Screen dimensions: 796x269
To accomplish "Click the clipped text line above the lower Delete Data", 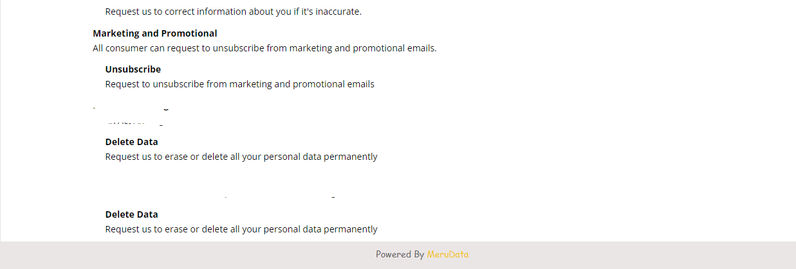I will tap(280, 196).
